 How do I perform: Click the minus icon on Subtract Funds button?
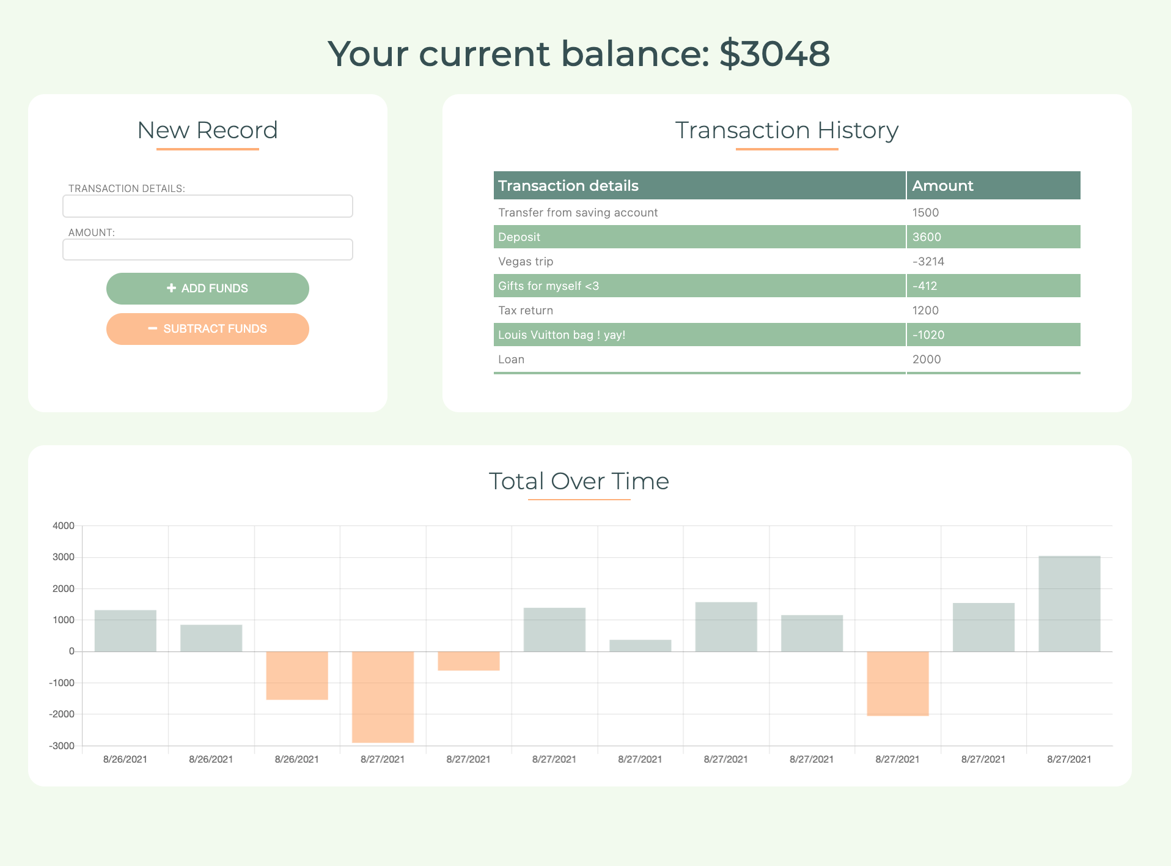click(153, 328)
